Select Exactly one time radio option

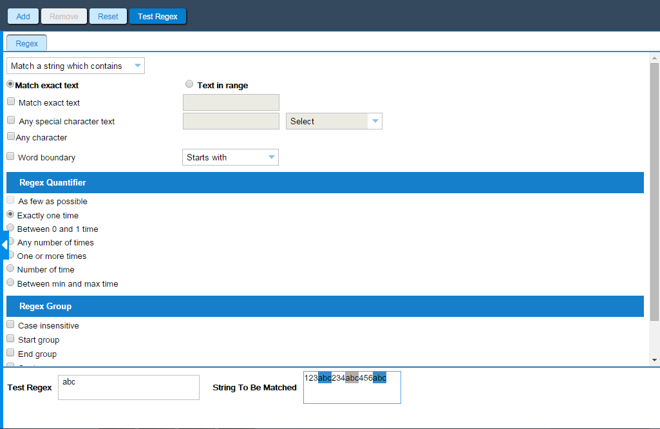(10, 214)
